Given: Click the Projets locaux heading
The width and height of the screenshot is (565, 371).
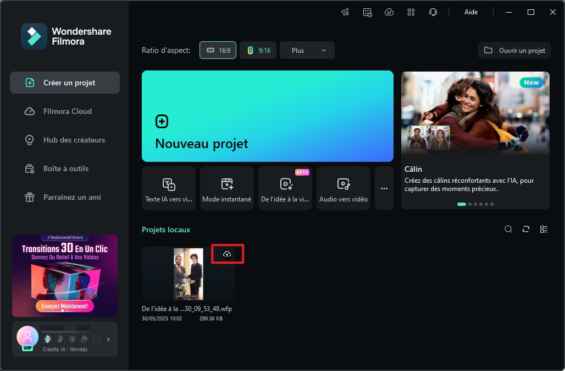Looking at the screenshot, I should pyautogui.click(x=166, y=230).
